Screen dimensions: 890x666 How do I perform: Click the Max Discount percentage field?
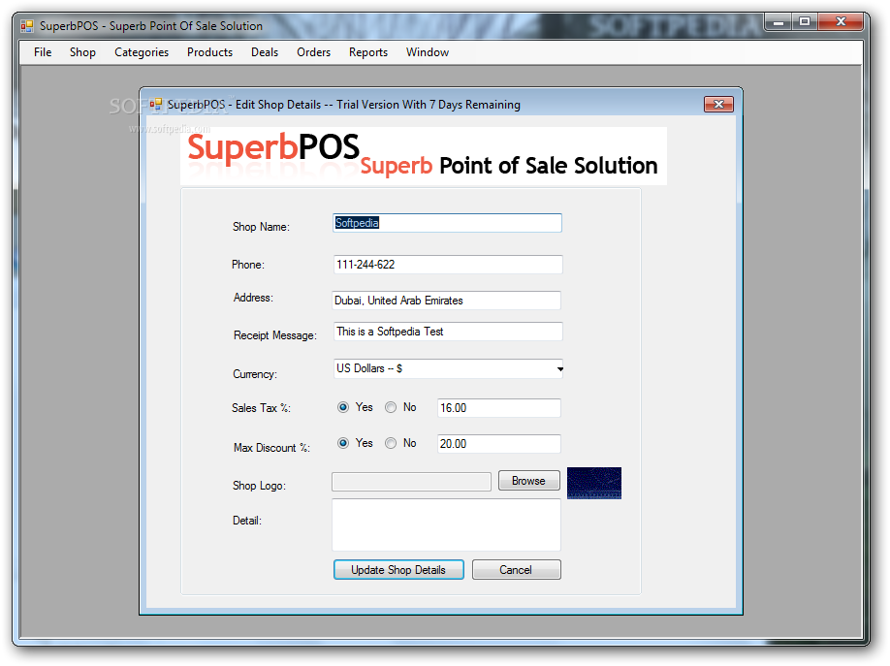(499, 444)
